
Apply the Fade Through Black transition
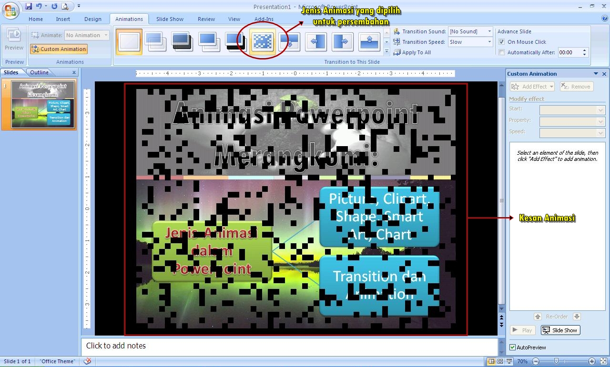click(x=182, y=42)
